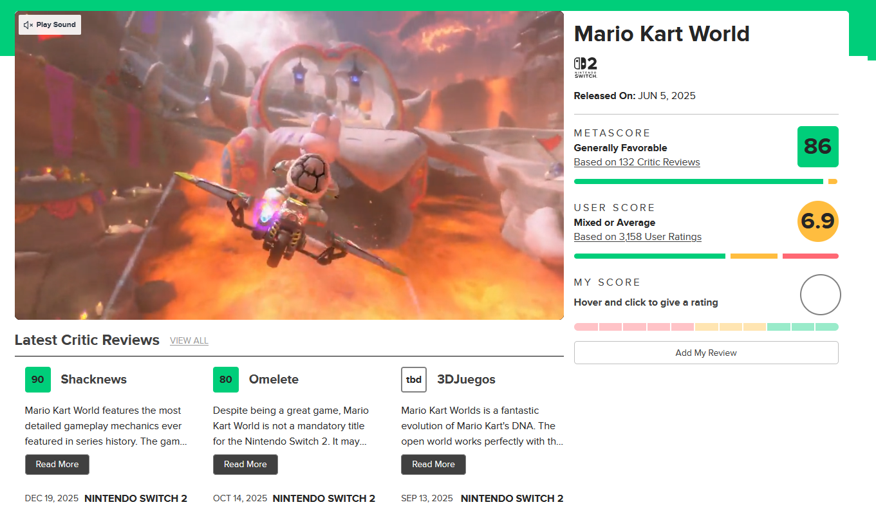Viewport: 876px width, 518px height.
Task: Click 3DJuegos's tbd score badge
Action: (414, 380)
